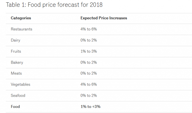This screenshot has height=113, width=192.
Task: Click the table title 'Food price forecast for 2018'
Action: tap(65, 5)
